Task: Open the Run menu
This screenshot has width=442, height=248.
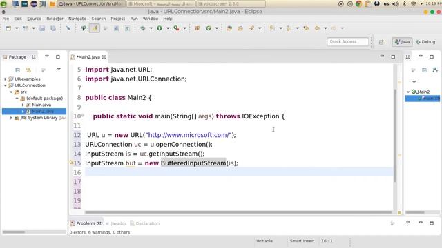Action: (134, 19)
